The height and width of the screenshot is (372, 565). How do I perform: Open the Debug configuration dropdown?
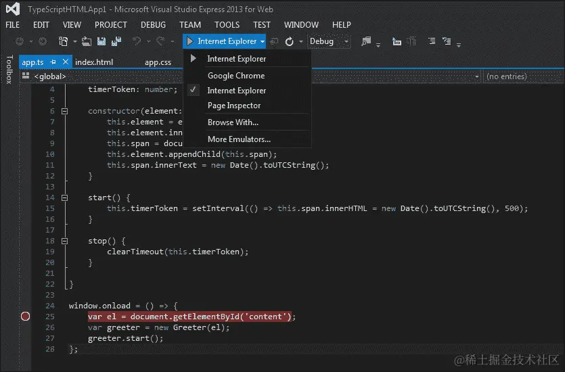point(330,41)
